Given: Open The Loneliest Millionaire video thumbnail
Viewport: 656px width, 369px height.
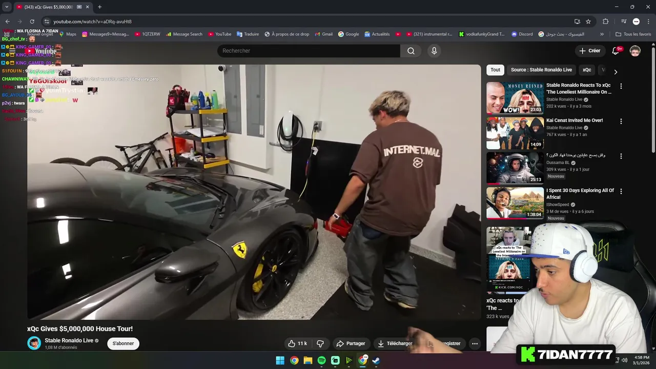Looking at the screenshot, I should point(515,98).
